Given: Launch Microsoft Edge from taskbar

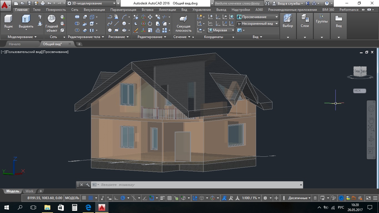Looking at the screenshot, I should (x=88, y=207).
